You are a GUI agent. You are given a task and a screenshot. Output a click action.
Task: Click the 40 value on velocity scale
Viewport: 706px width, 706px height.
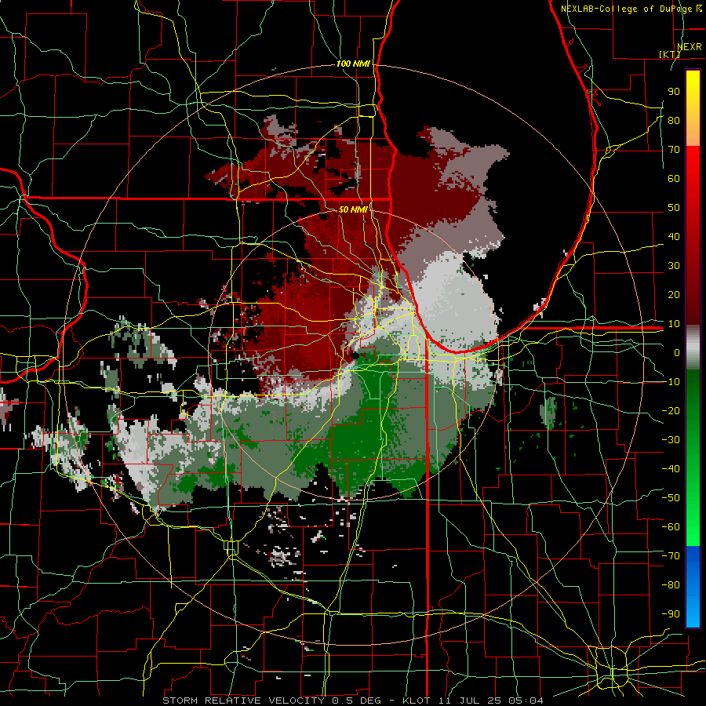point(674,237)
